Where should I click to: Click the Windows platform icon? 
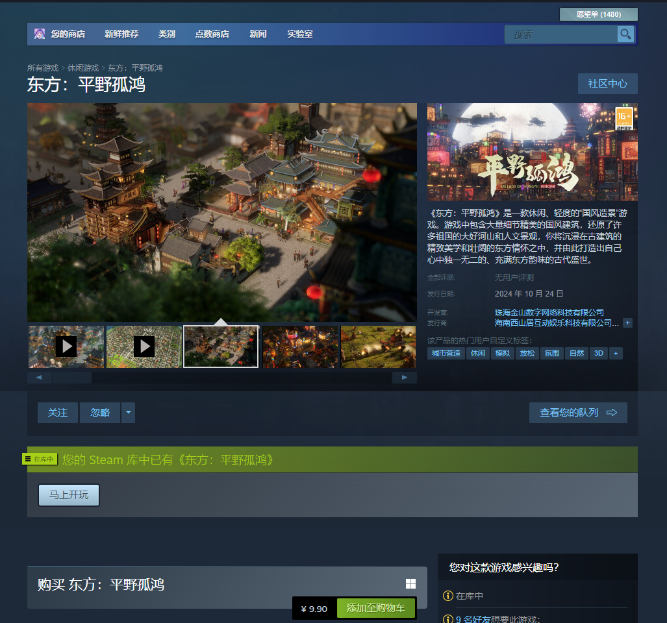point(410,583)
